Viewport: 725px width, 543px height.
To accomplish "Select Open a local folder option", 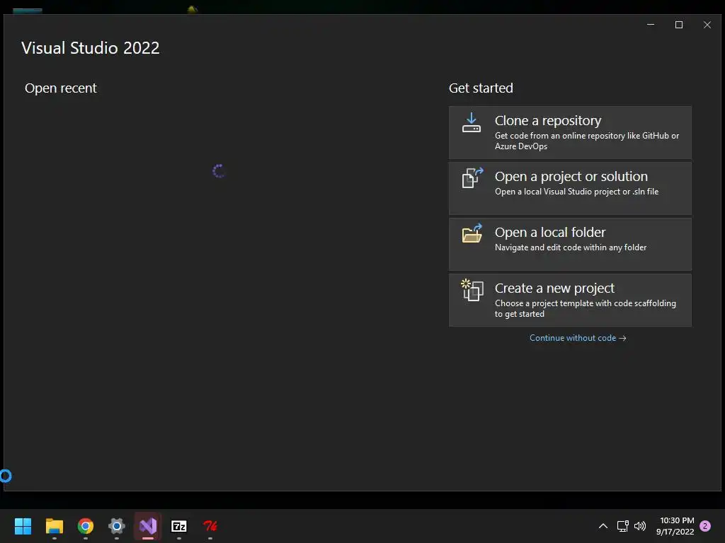I will coord(570,244).
